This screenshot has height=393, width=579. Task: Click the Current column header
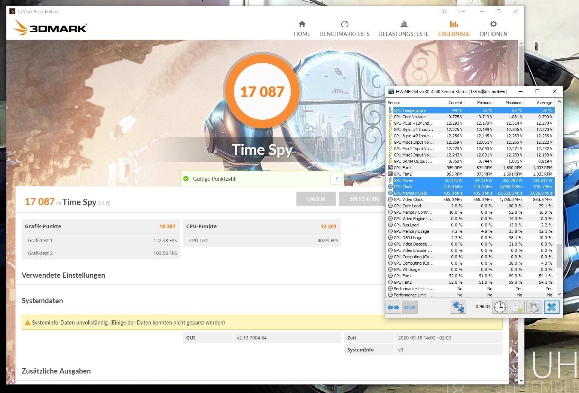(x=450, y=102)
